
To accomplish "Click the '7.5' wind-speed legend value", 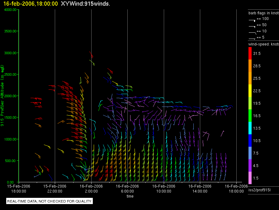I will (256, 153).
